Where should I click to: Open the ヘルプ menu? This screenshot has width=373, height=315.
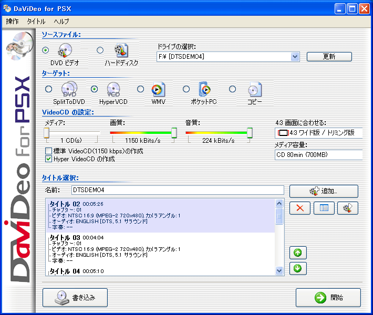(61, 22)
